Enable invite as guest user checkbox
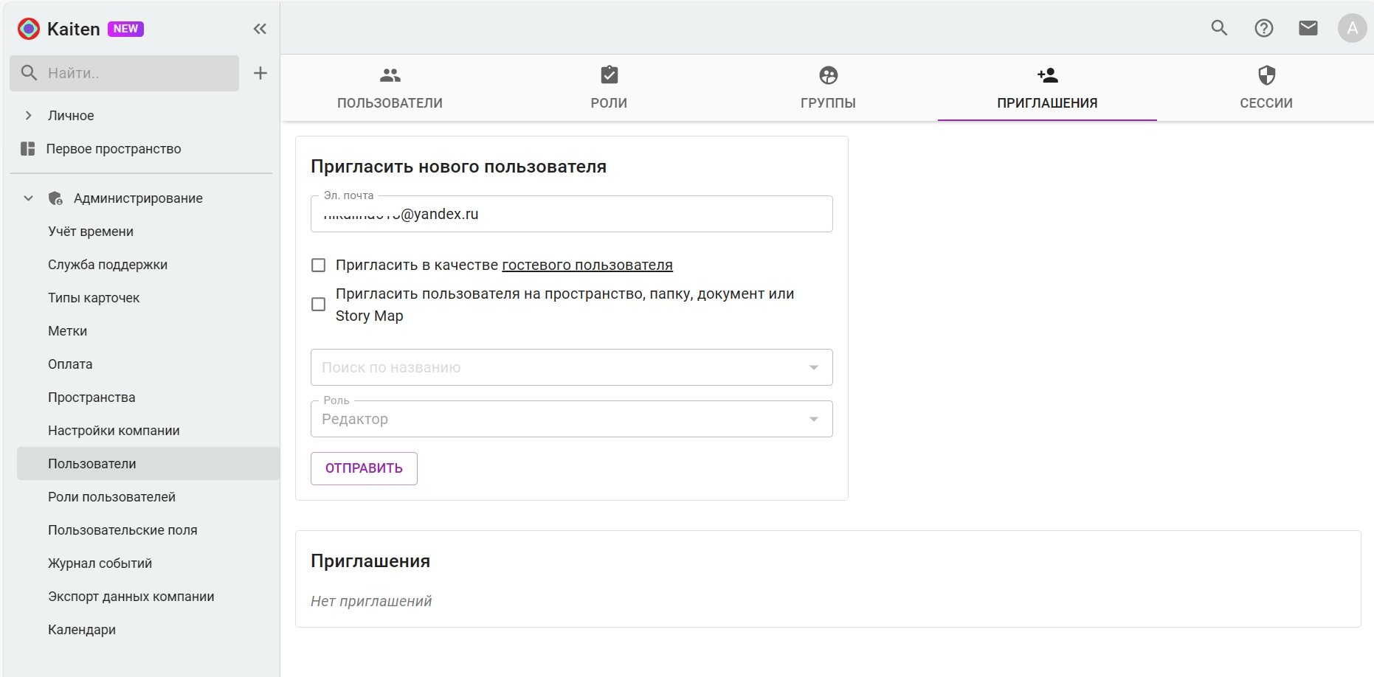 [x=319, y=265]
